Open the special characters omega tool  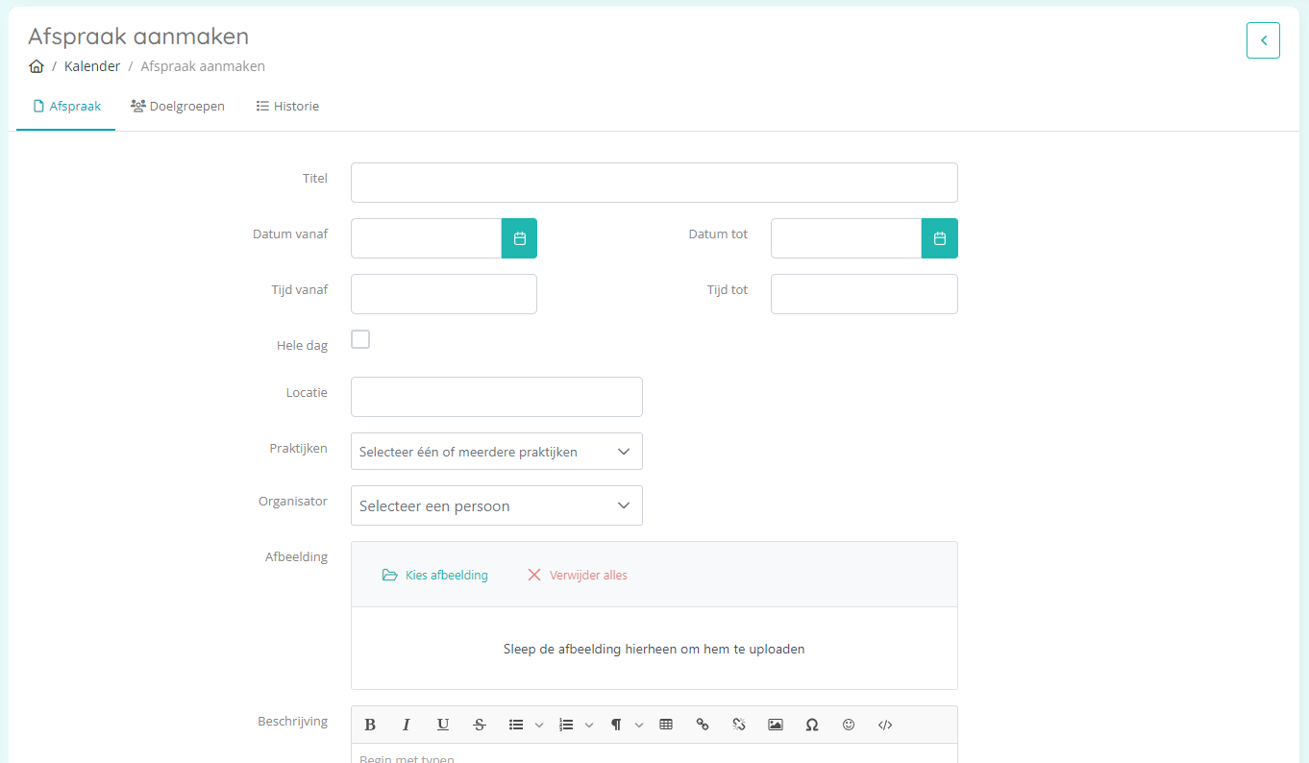(x=812, y=725)
